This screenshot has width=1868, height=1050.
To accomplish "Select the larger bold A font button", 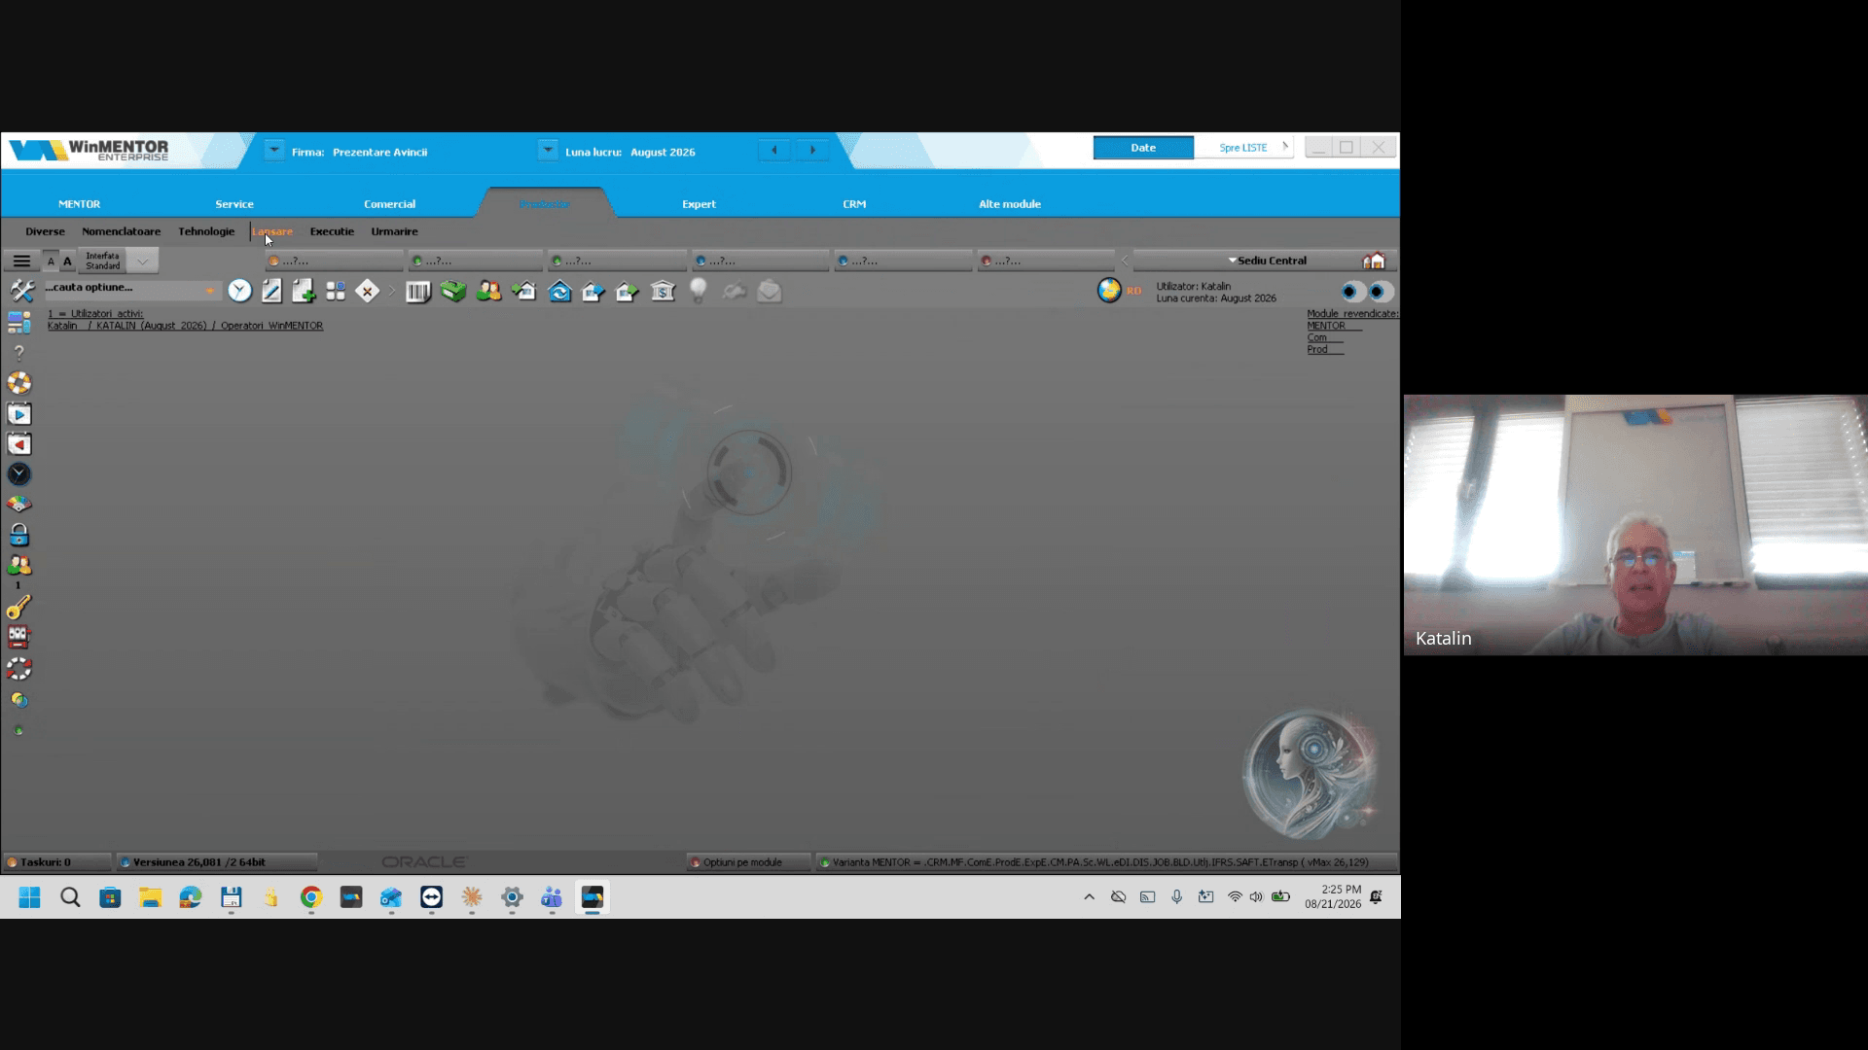I will point(67,261).
